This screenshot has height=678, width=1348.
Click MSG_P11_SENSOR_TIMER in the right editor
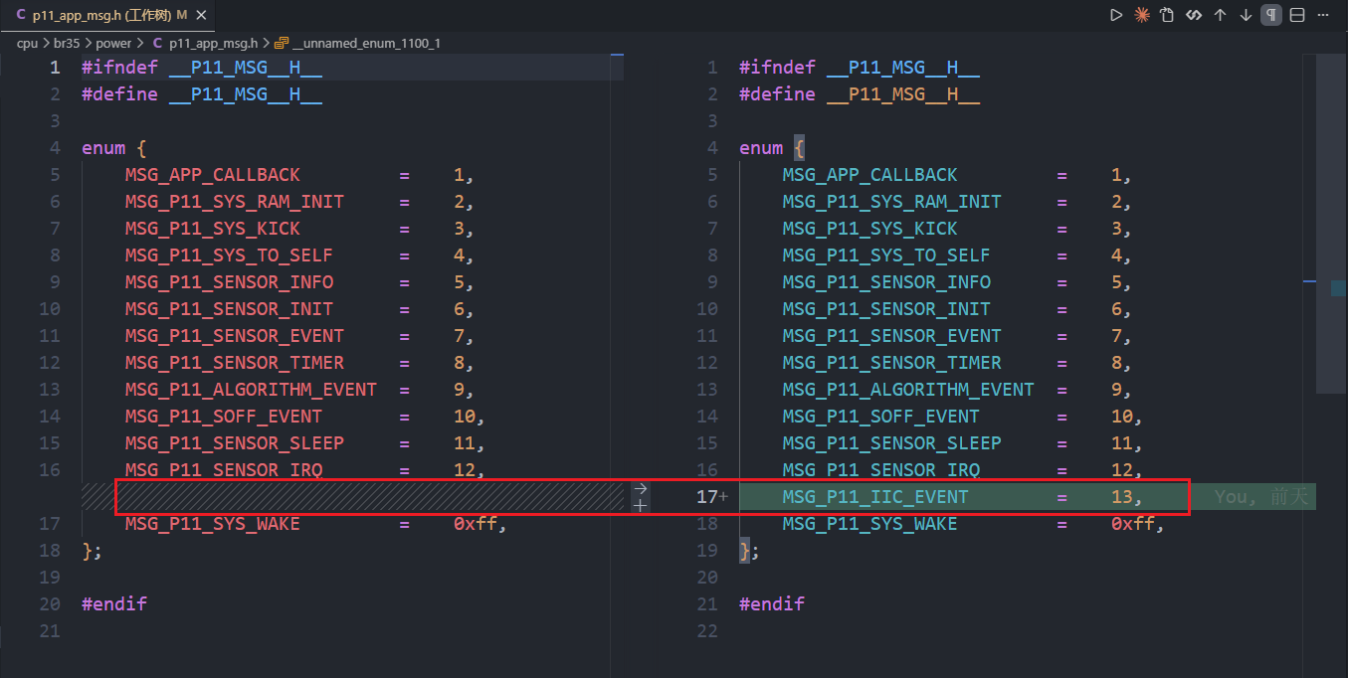[891, 363]
